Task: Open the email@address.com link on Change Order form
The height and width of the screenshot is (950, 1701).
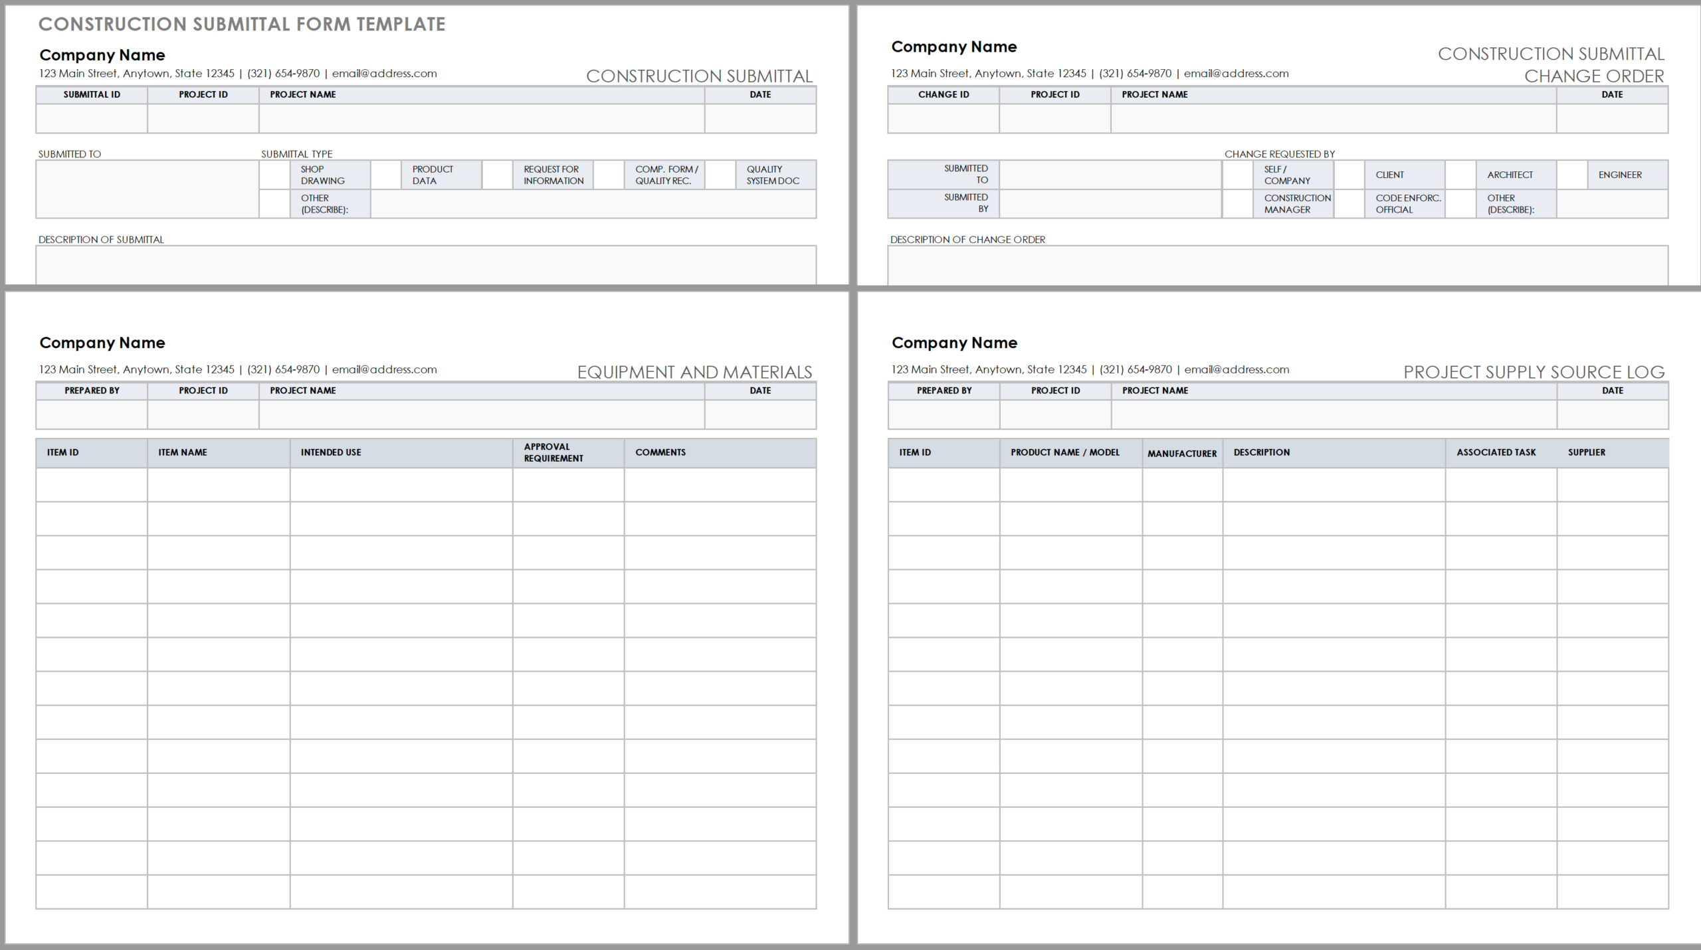Action: click(x=1237, y=73)
